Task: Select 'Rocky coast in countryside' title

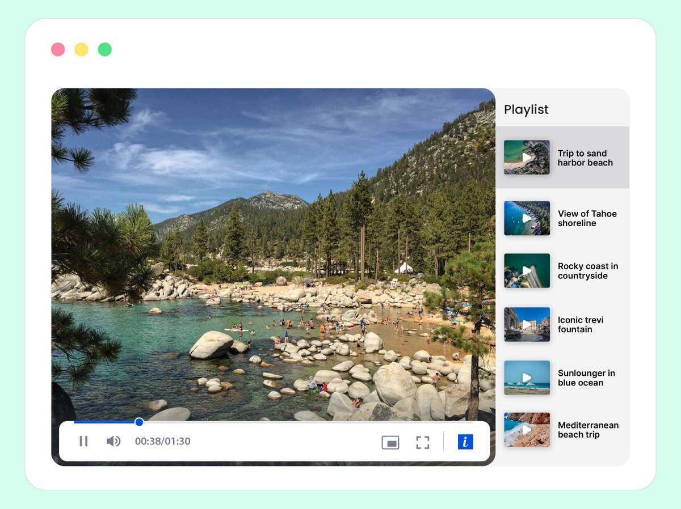Action: coord(588,271)
